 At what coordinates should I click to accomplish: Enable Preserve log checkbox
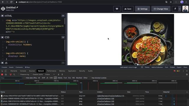click(19, 74)
